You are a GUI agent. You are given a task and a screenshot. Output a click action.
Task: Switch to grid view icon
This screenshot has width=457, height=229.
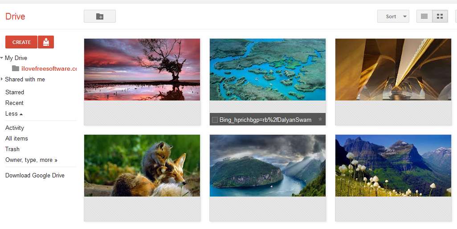click(x=440, y=16)
